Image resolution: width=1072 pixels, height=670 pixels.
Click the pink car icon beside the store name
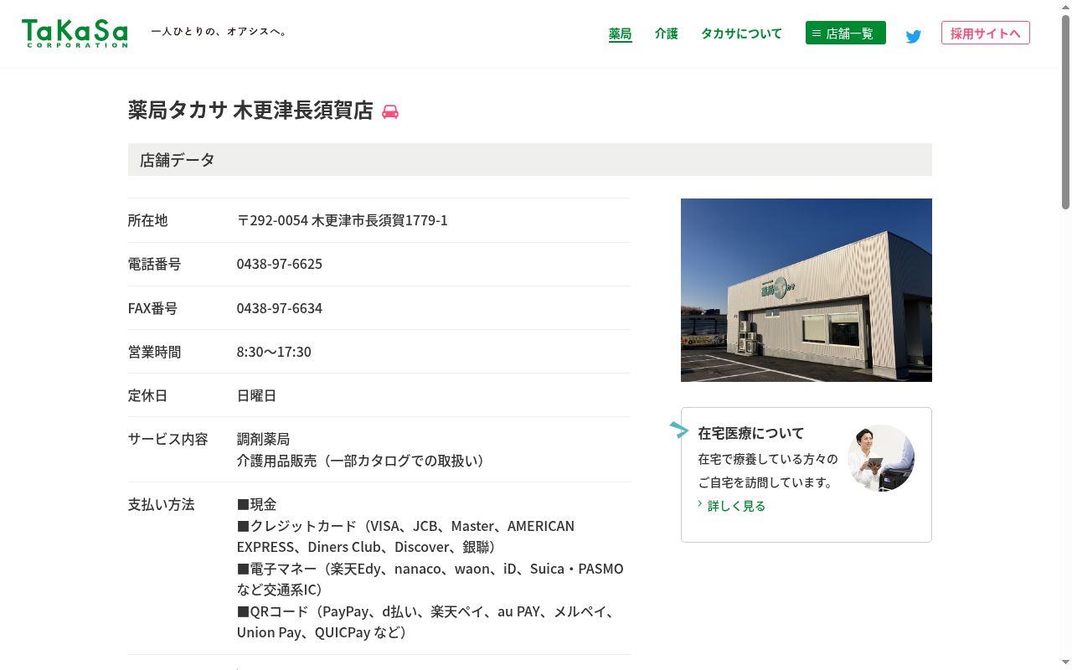tap(390, 111)
